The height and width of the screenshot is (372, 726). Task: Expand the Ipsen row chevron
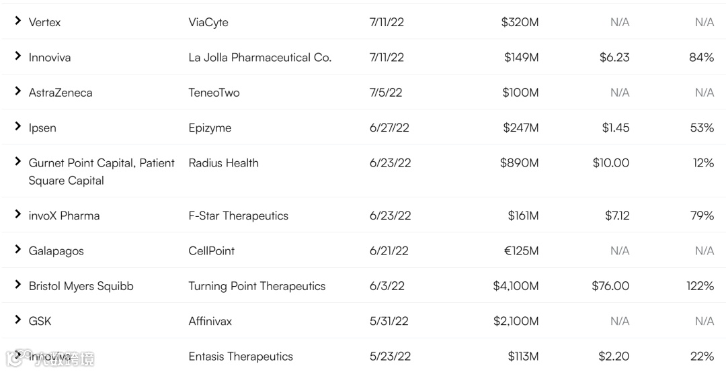point(18,126)
